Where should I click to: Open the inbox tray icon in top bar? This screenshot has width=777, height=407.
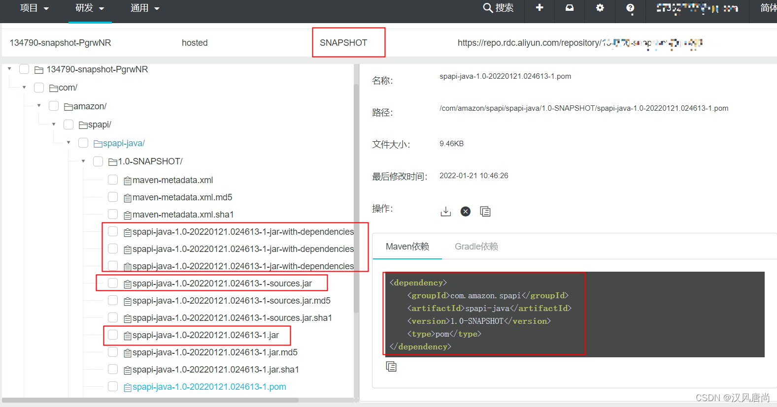570,7
